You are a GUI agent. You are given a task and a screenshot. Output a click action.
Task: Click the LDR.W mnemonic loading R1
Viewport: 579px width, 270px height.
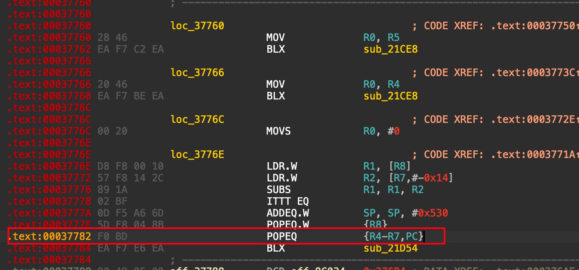coord(282,166)
